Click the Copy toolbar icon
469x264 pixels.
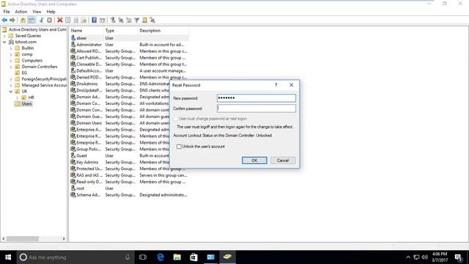pyautogui.click(x=49, y=20)
